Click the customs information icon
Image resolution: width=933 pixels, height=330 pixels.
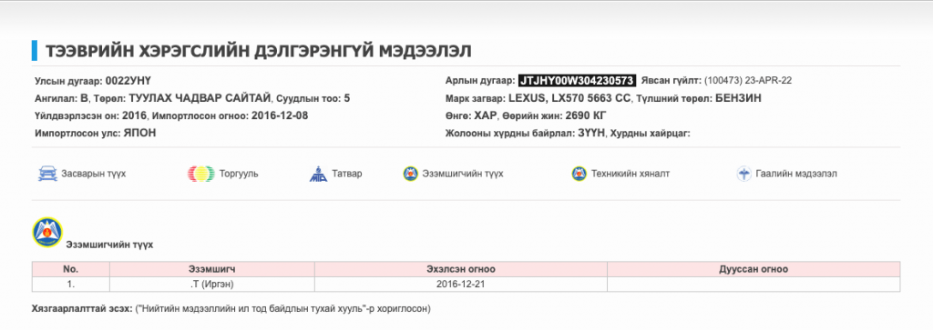743,174
